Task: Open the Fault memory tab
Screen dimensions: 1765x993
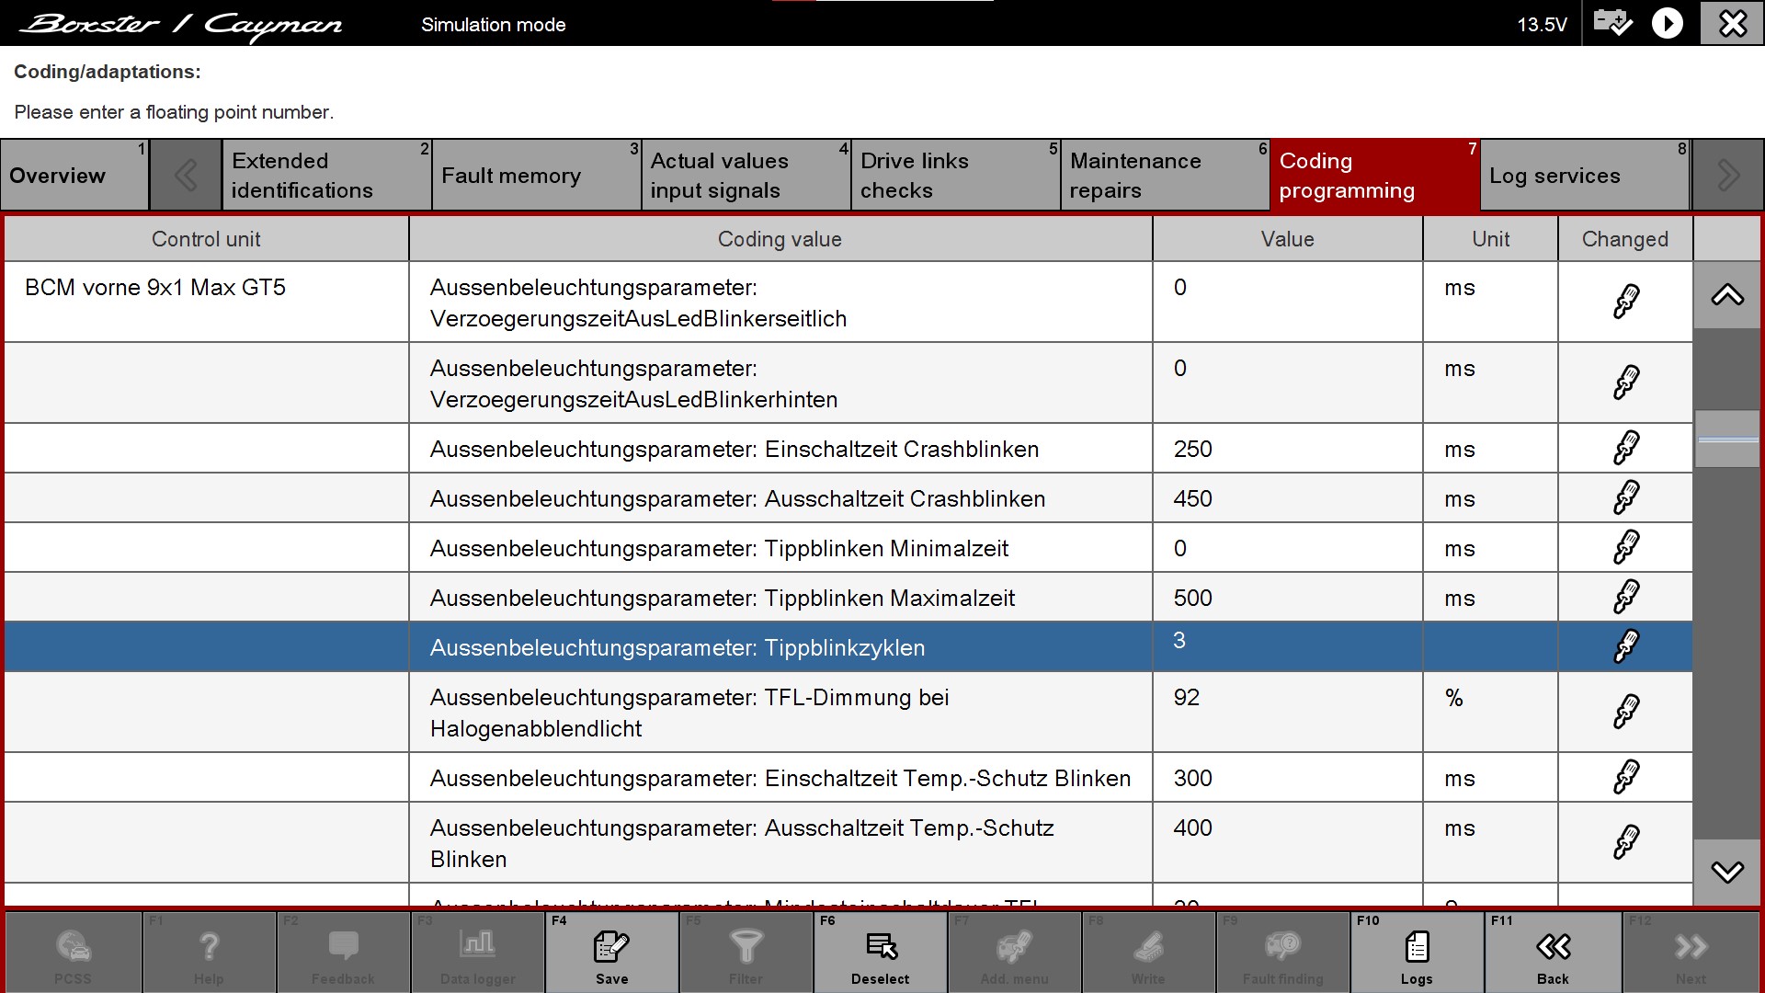Action: click(536, 175)
